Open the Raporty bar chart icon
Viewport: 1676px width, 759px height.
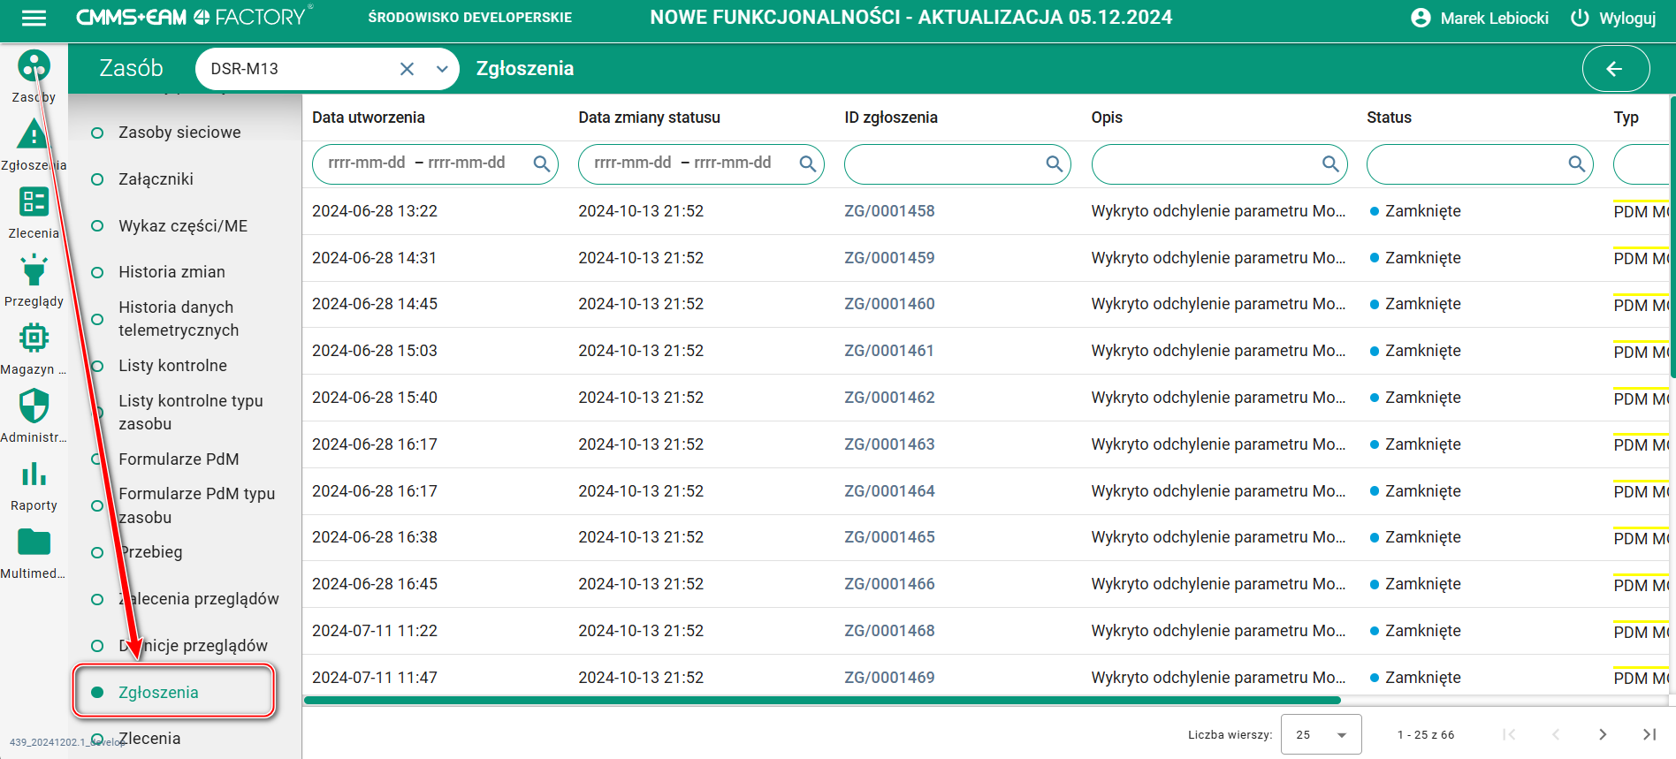point(34,474)
